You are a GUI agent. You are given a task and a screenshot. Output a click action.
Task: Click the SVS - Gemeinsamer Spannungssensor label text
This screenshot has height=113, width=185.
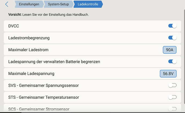click(43, 86)
